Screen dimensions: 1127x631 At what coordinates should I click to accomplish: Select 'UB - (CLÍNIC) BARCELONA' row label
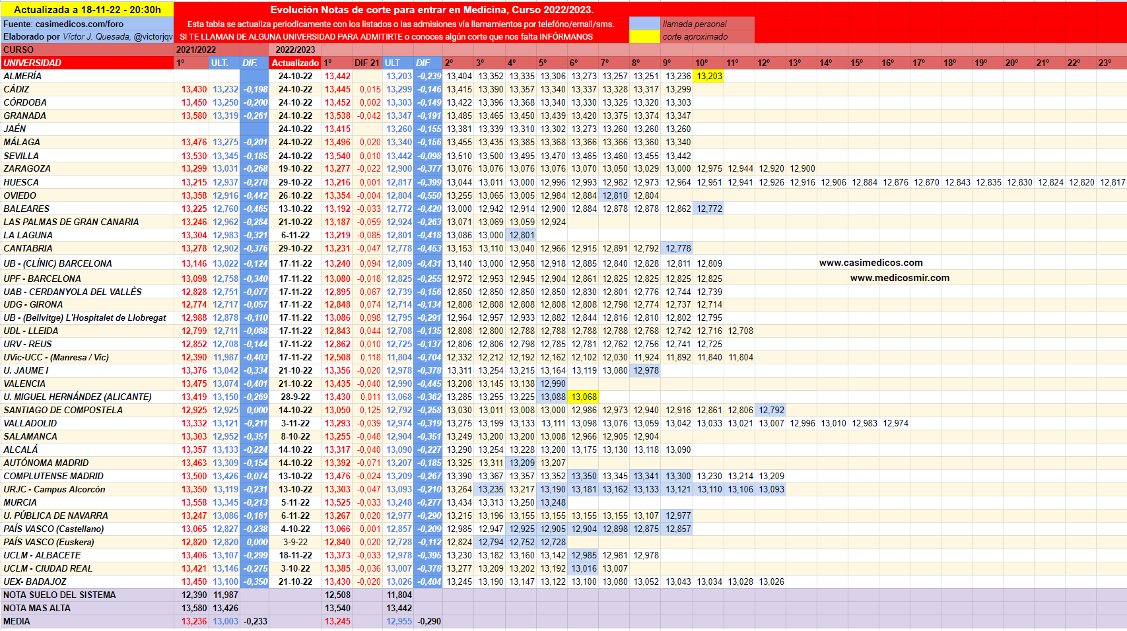pos(87,263)
